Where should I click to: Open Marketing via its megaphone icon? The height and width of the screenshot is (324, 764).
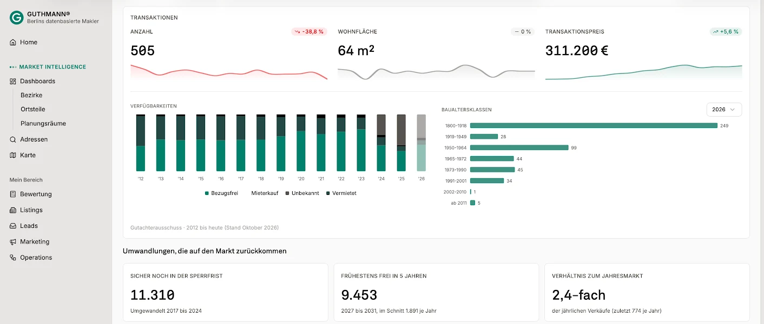click(x=13, y=241)
